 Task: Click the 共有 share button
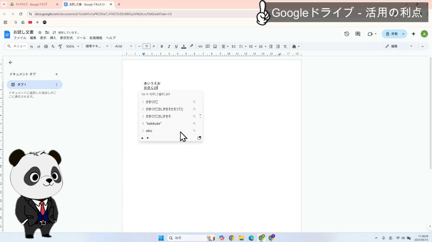(391, 34)
